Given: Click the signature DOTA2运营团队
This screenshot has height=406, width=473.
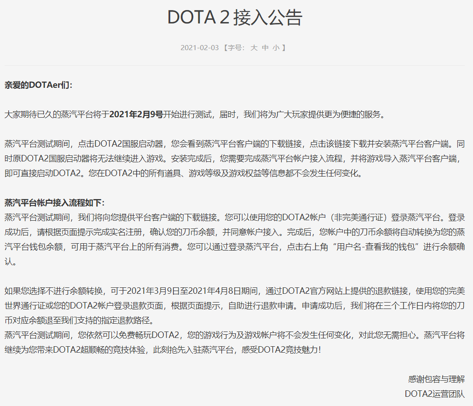Looking at the screenshot, I should [x=435, y=394].
